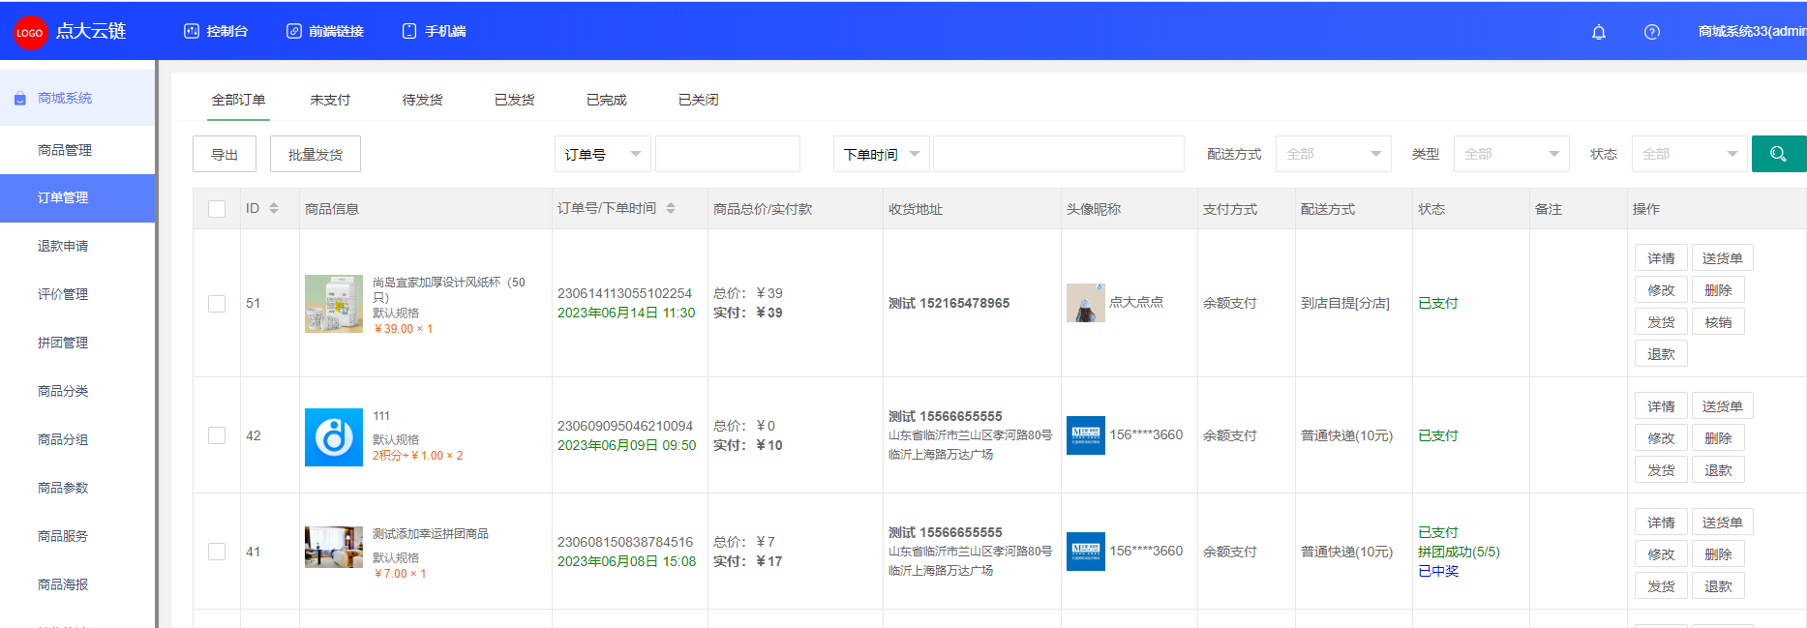The image size is (1807, 628).
Task: Click 核销 for order 51
Action: (x=1719, y=322)
